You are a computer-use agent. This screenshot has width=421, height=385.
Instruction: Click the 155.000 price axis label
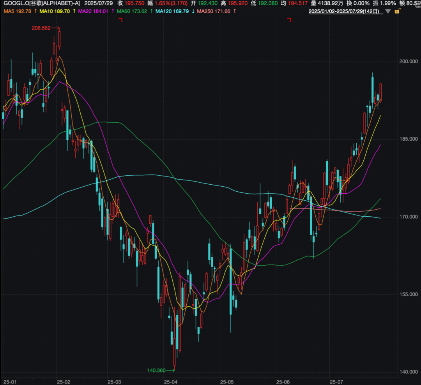(x=409, y=294)
